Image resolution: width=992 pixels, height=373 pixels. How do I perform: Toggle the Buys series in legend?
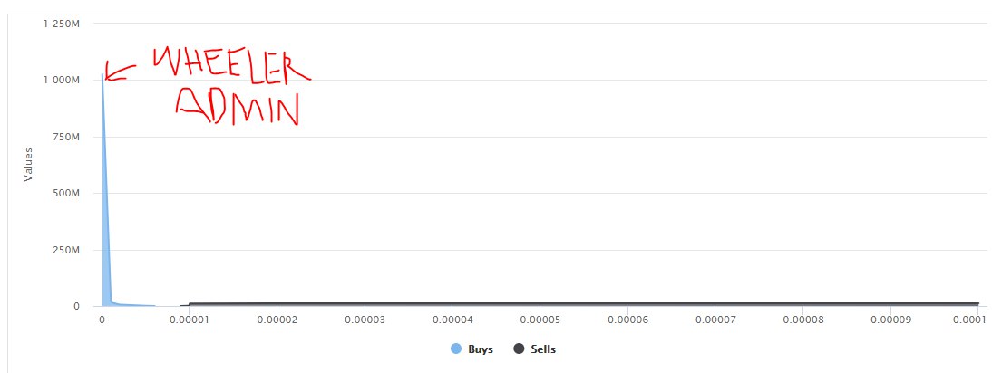click(x=472, y=349)
